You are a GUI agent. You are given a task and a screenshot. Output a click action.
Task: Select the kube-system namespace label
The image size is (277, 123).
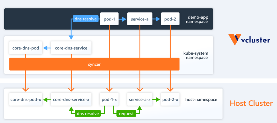pos(196,55)
